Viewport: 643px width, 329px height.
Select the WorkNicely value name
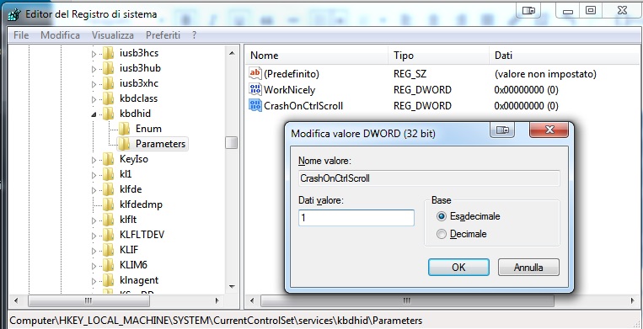pos(290,90)
